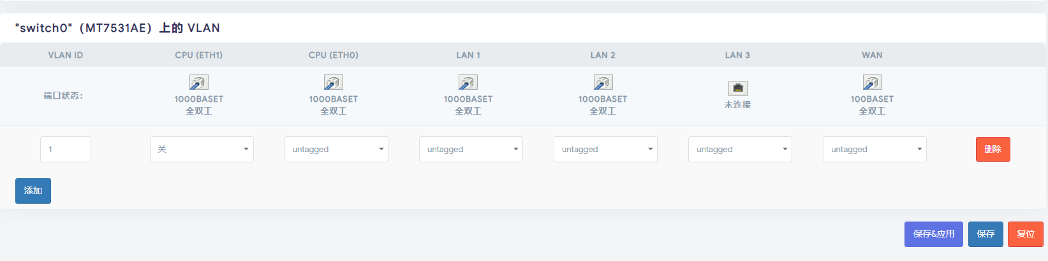Click the WAN port status icon

click(x=872, y=82)
